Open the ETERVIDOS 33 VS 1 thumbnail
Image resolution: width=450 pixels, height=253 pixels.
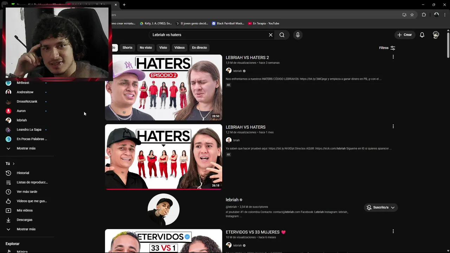(x=163, y=241)
